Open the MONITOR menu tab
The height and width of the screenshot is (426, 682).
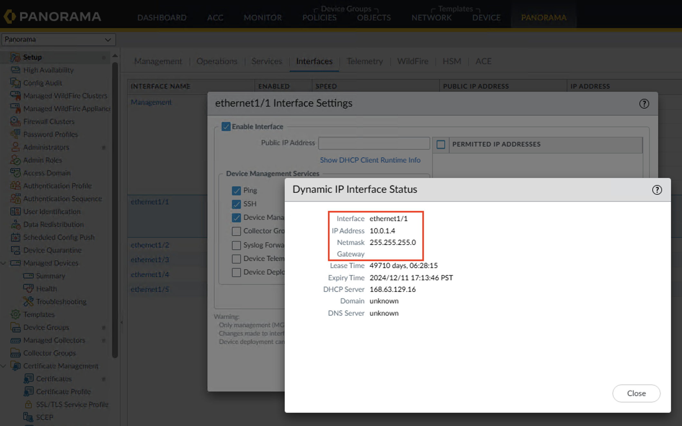click(x=262, y=17)
